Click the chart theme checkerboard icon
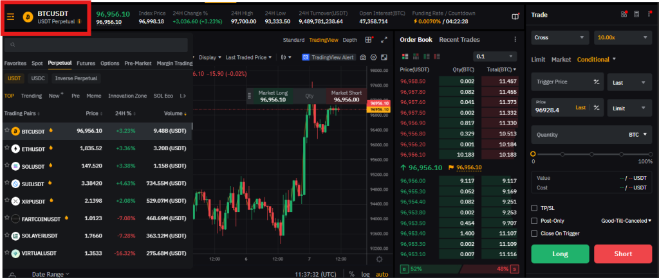This screenshot has width=659, height=278. coord(384,57)
